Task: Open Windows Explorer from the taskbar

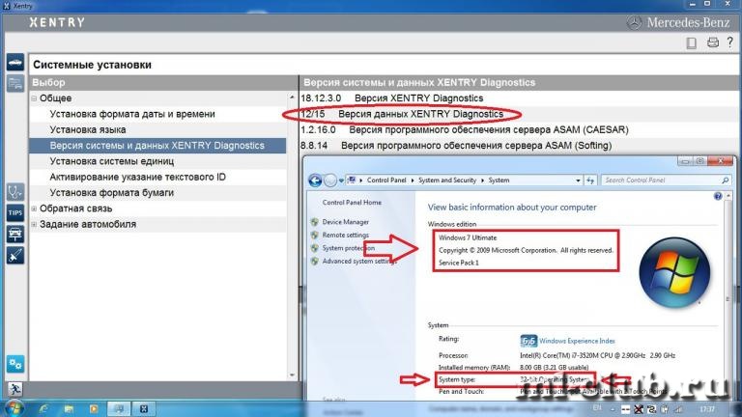Action: [x=70, y=408]
